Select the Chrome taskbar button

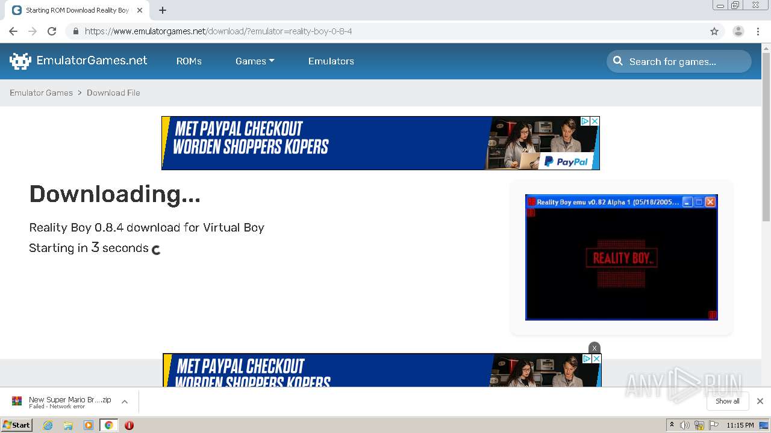(x=108, y=425)
